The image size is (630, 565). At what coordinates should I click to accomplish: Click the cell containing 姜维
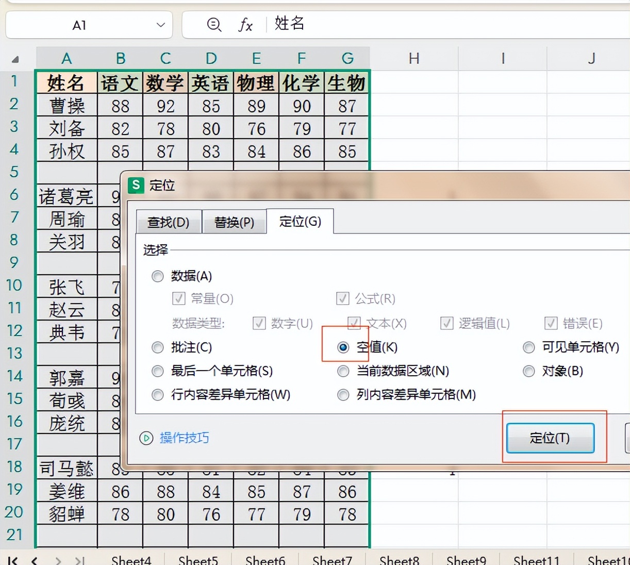coord(67,491)
